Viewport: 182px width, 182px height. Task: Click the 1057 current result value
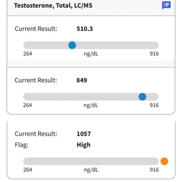[84, 134]
